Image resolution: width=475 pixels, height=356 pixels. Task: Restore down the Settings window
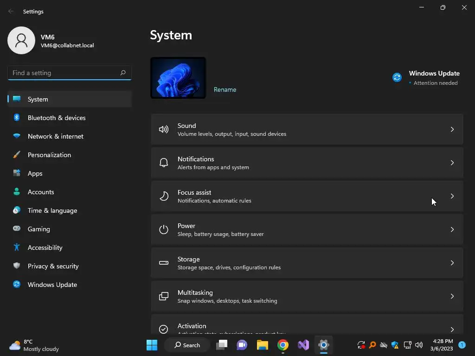(x=443, y=7)
